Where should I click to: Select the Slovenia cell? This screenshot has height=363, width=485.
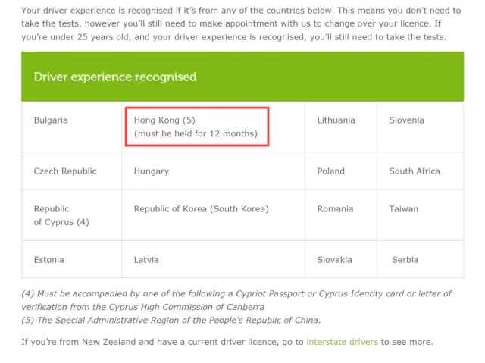point(420,127)
